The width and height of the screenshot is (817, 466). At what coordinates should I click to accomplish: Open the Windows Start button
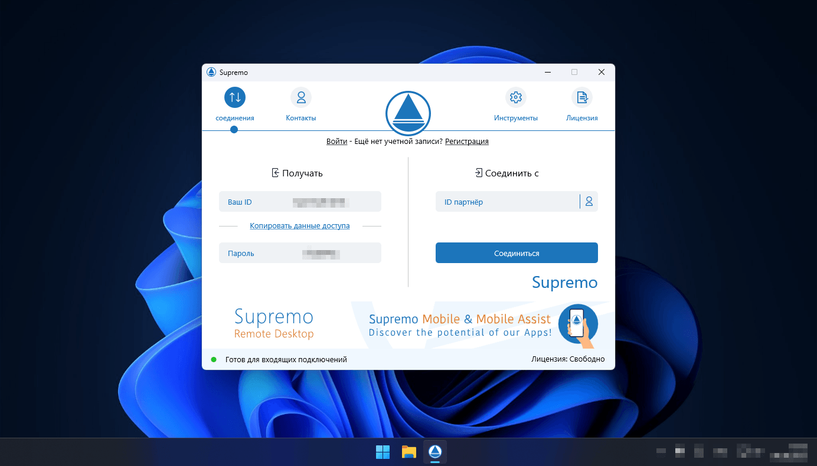[x=383, y=452]
